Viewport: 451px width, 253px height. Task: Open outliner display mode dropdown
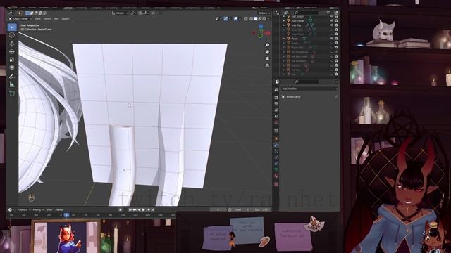click(278, 13)
